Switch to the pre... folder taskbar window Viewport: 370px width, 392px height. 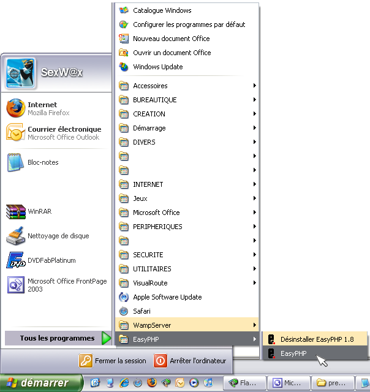click(333, 383)
